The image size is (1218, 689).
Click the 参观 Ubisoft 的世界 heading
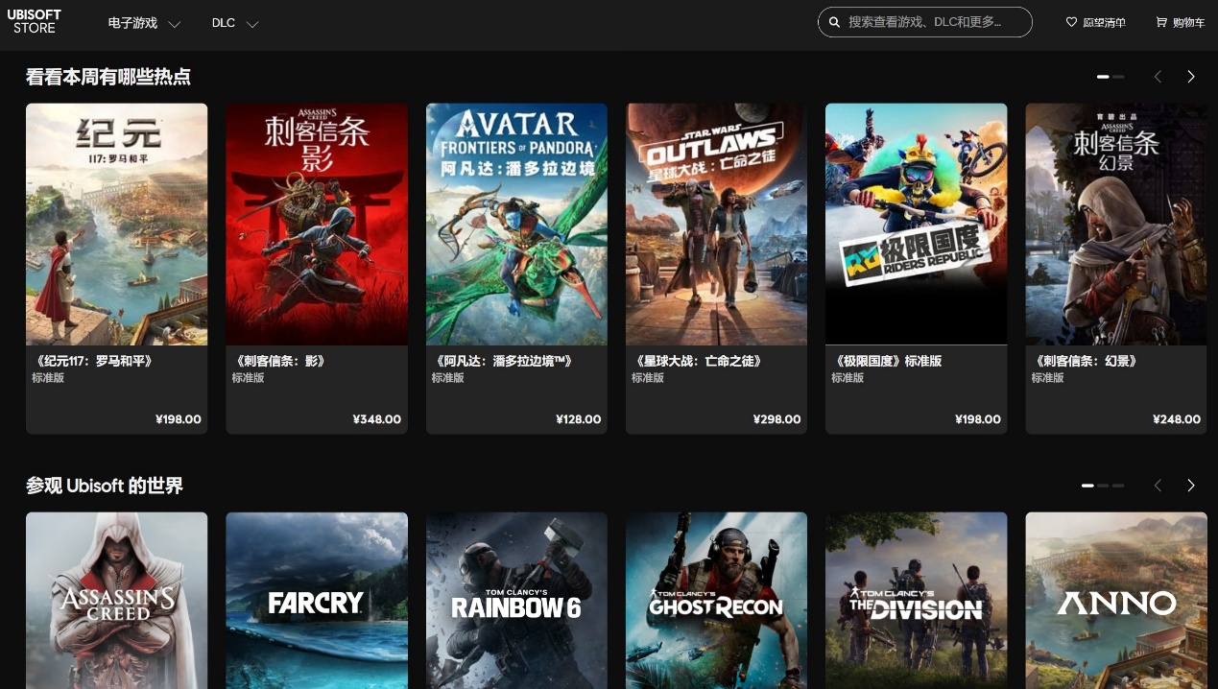tap(105, 486)
